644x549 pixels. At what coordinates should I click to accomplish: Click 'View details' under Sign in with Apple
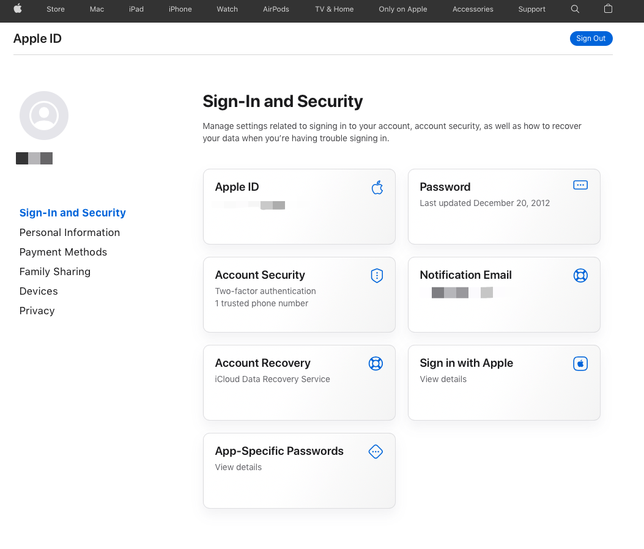443,379
